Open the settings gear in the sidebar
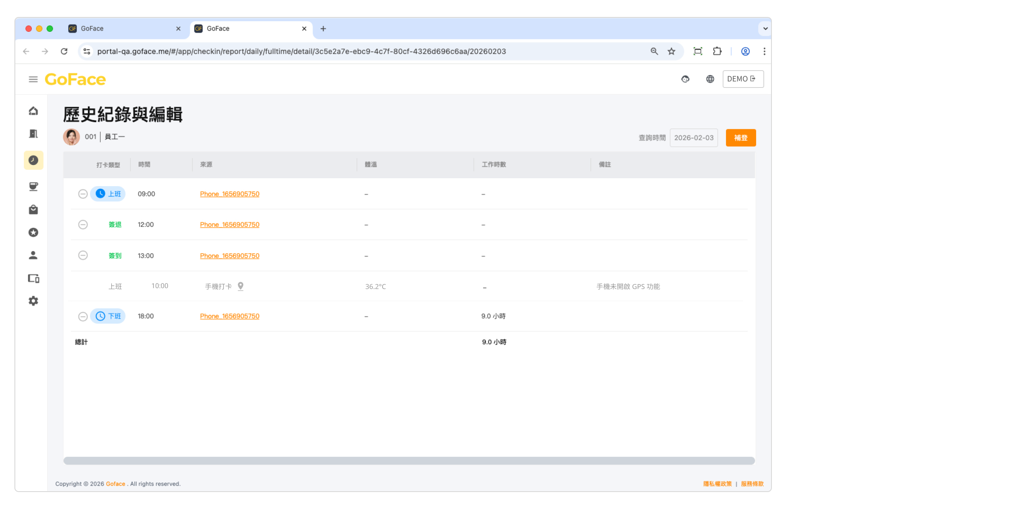 click(33, 301)
